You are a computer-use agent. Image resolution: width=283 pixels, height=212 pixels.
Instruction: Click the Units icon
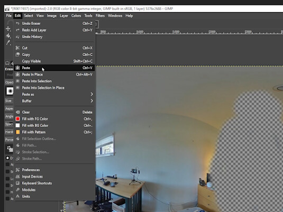click(17, 196)
